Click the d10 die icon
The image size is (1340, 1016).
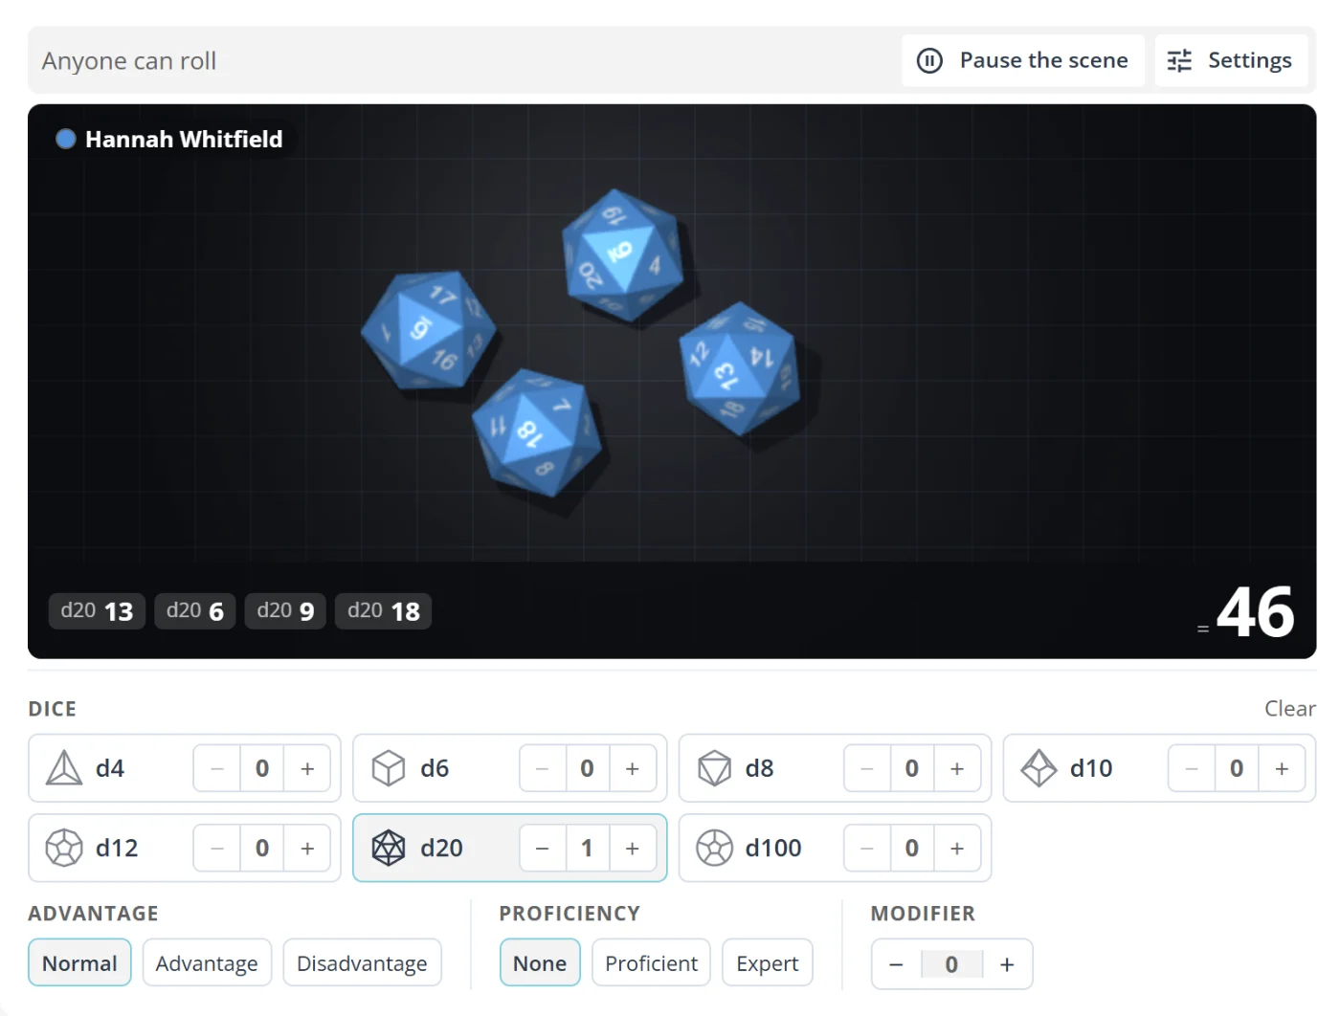[1038, 768]
